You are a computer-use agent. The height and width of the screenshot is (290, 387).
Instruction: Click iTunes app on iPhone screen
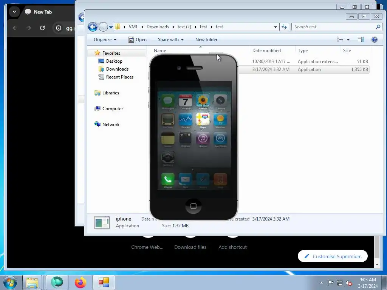(203, 138)
